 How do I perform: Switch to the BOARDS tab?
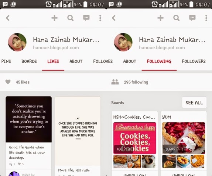(x=29, y=61)
